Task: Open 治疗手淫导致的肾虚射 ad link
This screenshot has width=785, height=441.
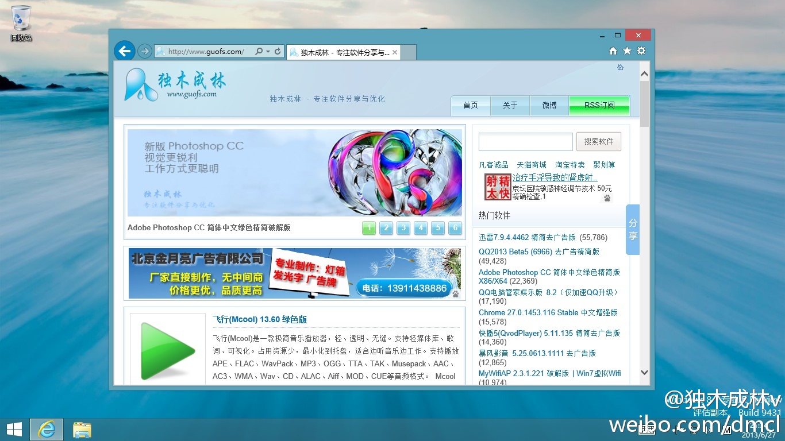Action: click(555, 178)
